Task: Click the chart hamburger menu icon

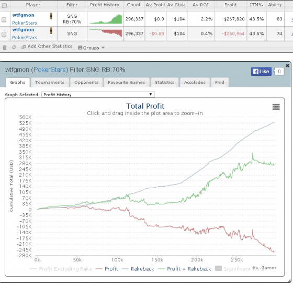Action: [x=276, y=107]
